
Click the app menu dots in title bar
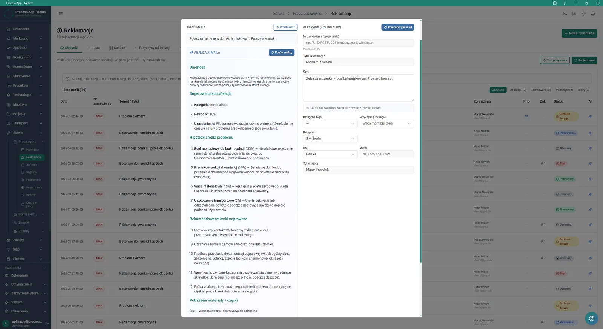coord(564,3)
